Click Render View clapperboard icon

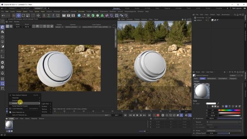tap(64, 15)
